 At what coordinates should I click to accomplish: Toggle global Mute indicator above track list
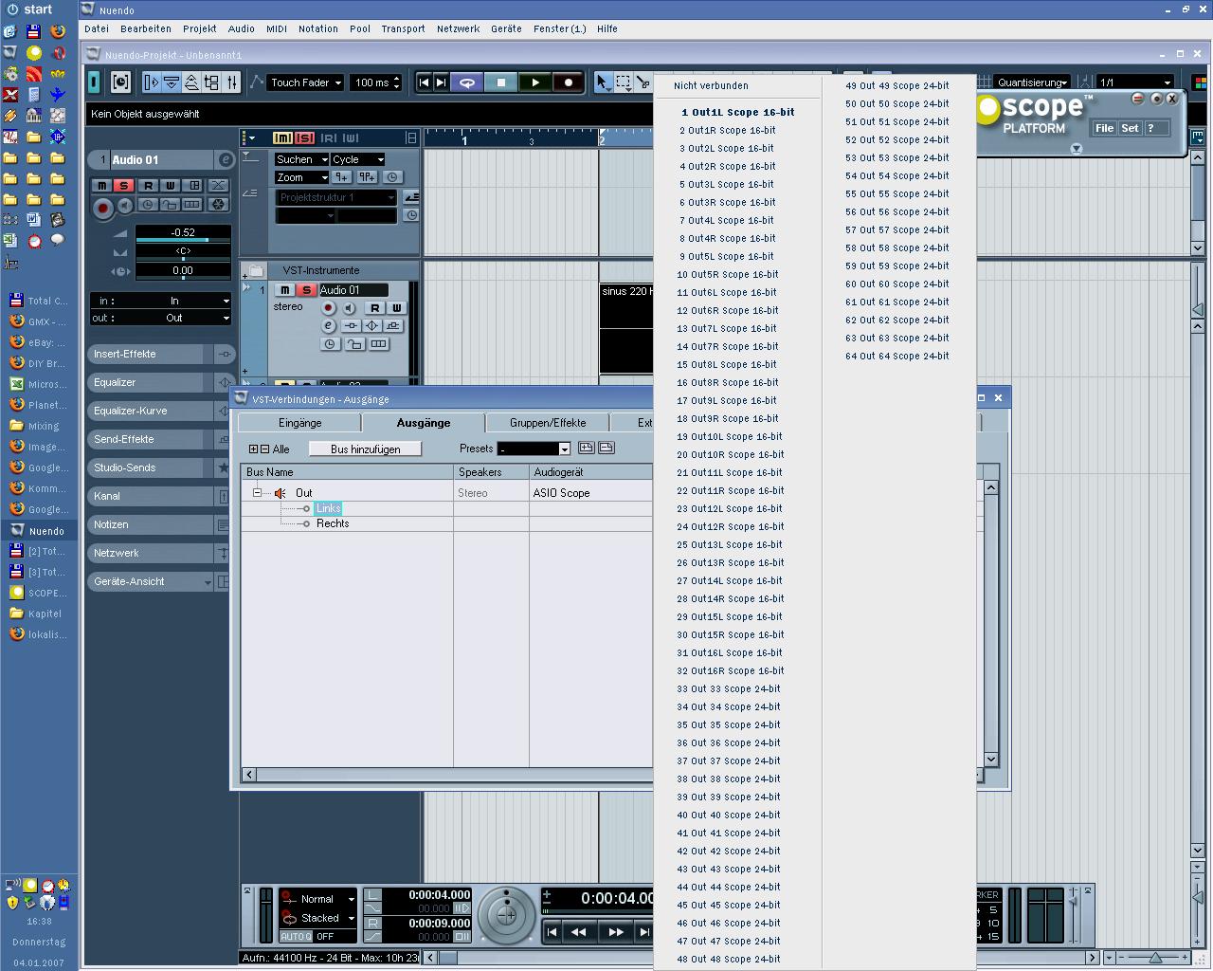click(x=282, y=137)
